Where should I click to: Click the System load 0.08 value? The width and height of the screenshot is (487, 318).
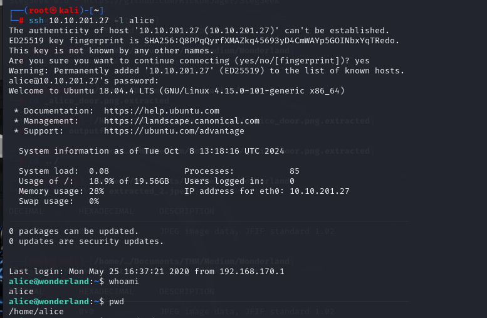(x=99, y=171)
